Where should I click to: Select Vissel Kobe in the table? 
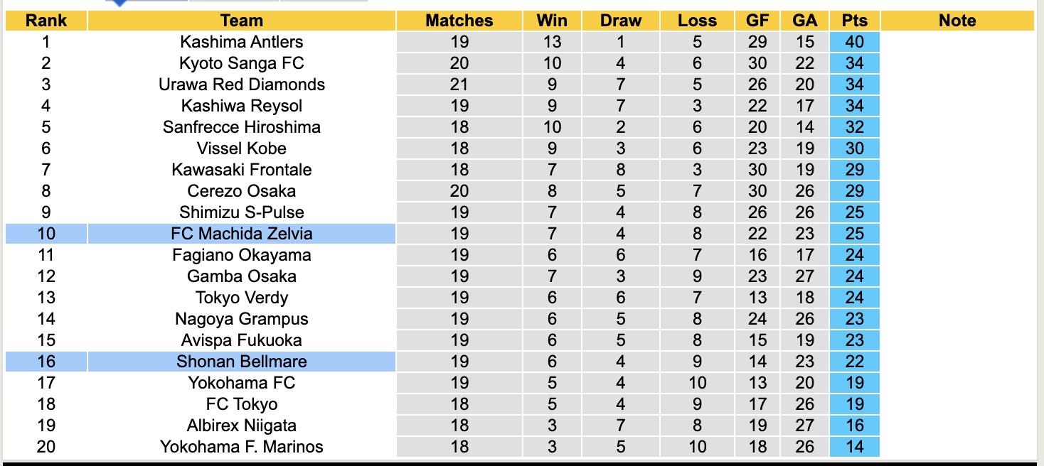tap(242, 148)
